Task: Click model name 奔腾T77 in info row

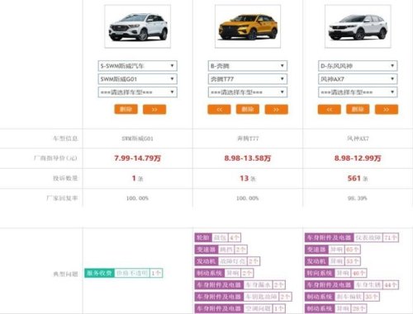Action: (248, 138)
